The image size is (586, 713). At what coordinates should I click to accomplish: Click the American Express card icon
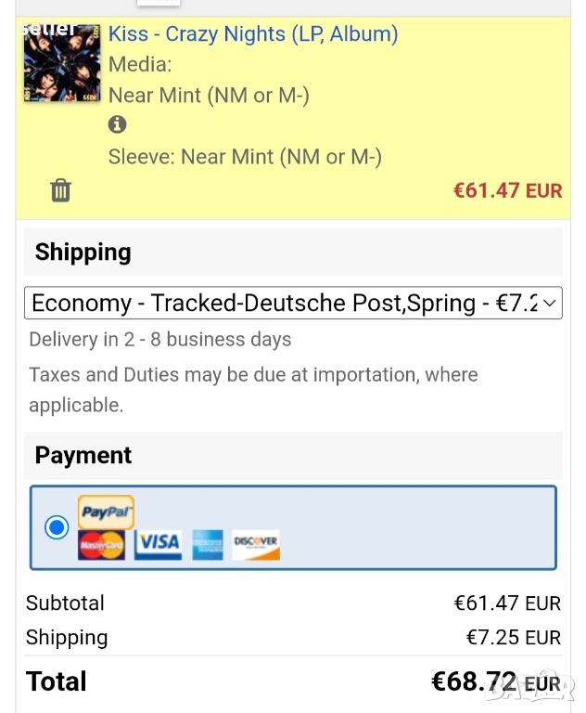pyautogui.click(x=208, y=544)
